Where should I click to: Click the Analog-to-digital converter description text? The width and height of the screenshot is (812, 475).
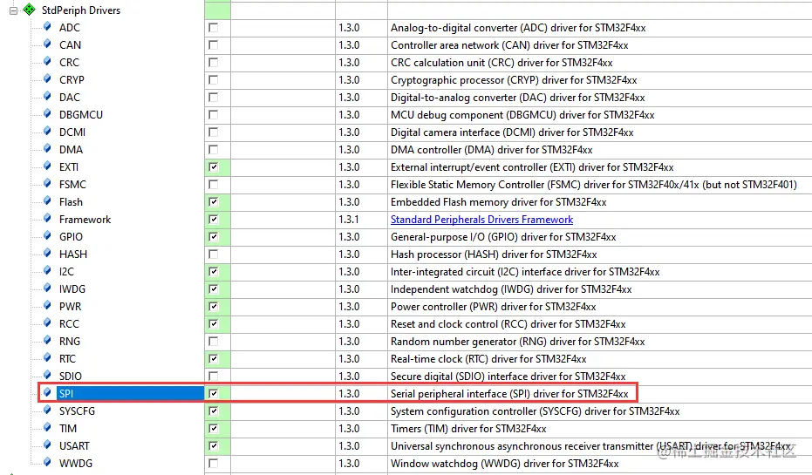[x=518, y=28]
